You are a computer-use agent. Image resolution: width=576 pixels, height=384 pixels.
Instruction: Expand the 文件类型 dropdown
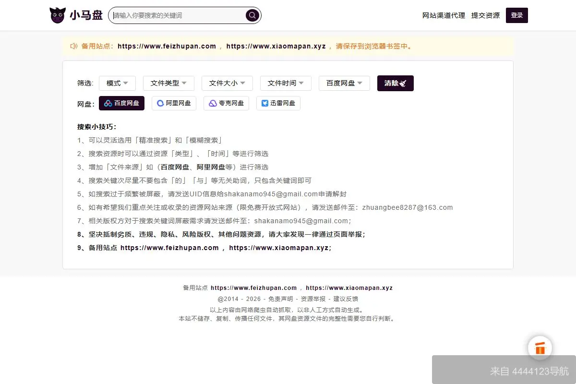168,83
